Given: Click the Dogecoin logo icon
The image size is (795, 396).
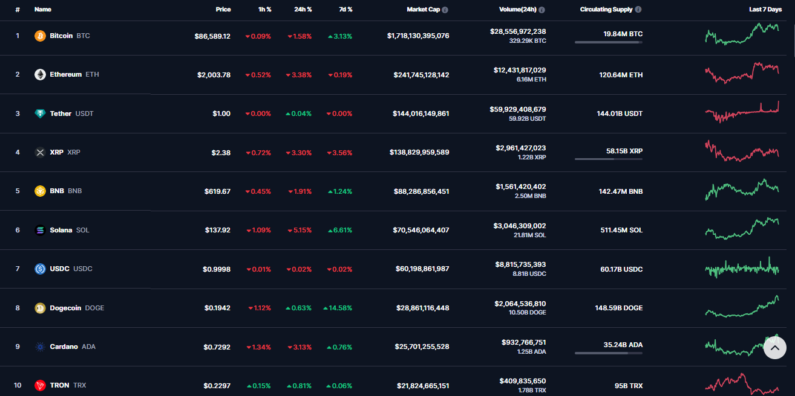Looking at the screenshot, I should (41, 308).
